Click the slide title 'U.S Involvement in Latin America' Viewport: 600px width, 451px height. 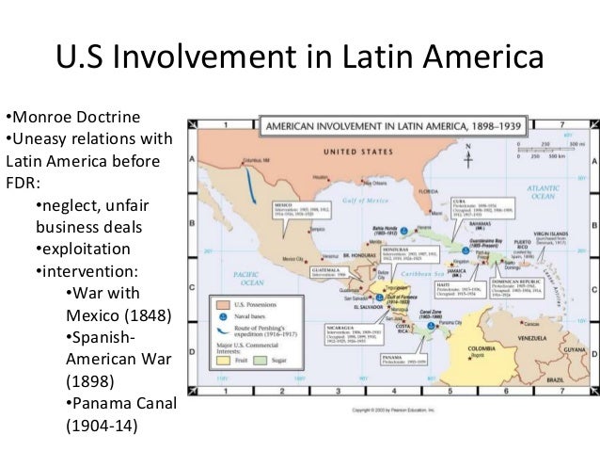[x=300, y=56]
